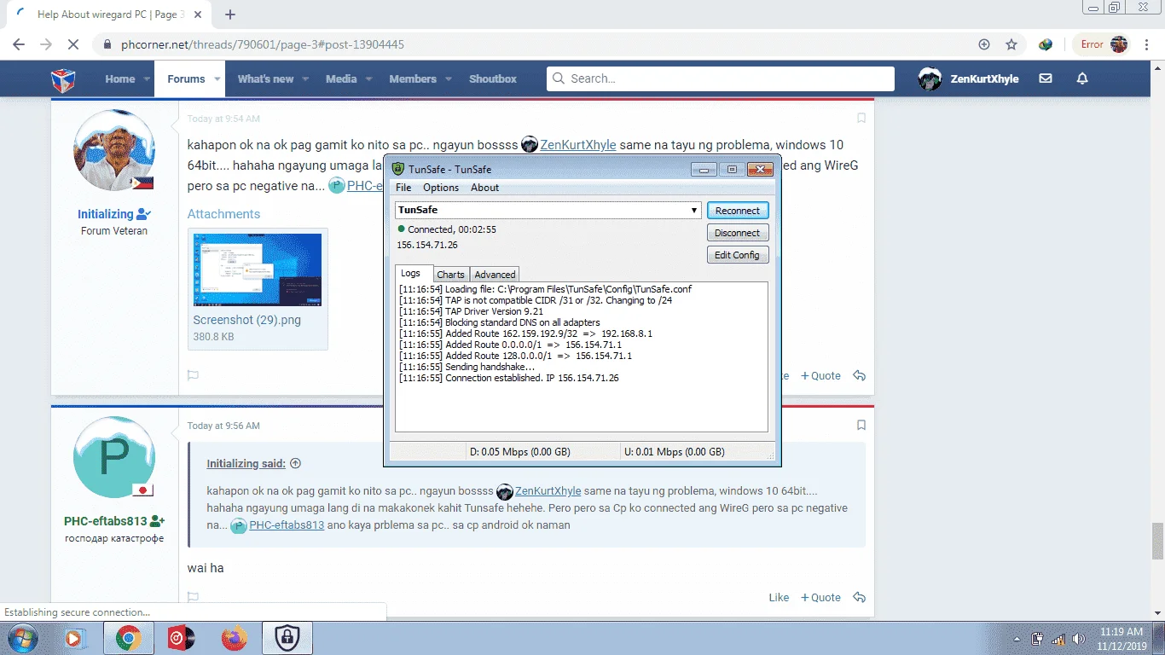This screenshot has height=655, width=1165.
Task: Open the Screenshot (29).png attachment thumbnail
Action: [258, 270]
